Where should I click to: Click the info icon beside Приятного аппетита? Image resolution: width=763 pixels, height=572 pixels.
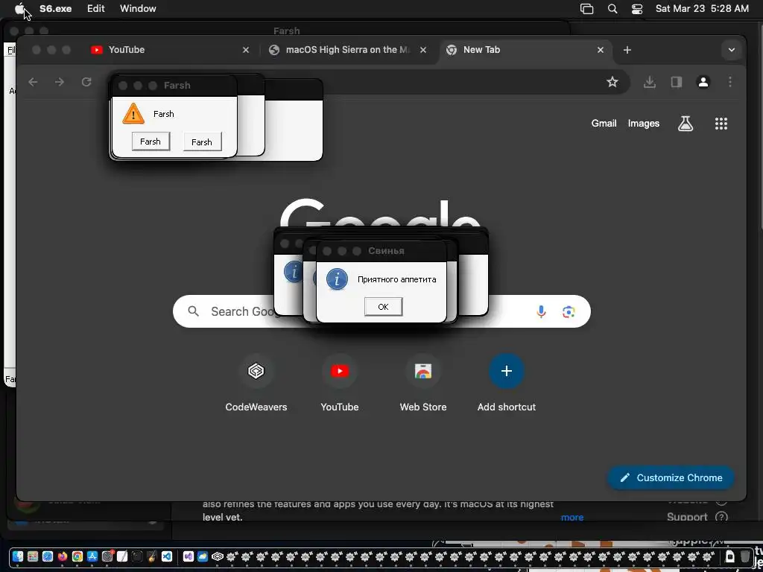click(337, 279)
